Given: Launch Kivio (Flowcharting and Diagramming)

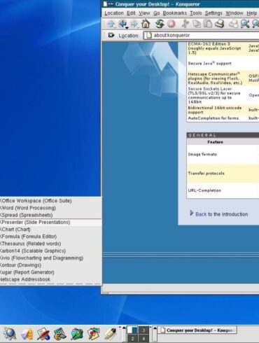Looking at the screenshot, I should pyautogui.click(x=50, y=258).
